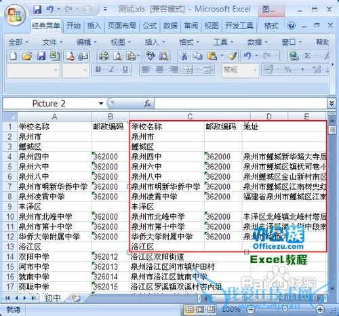339x316 pixels.
Task: Click the Office button orb
Action: click(x=15, y=16)
